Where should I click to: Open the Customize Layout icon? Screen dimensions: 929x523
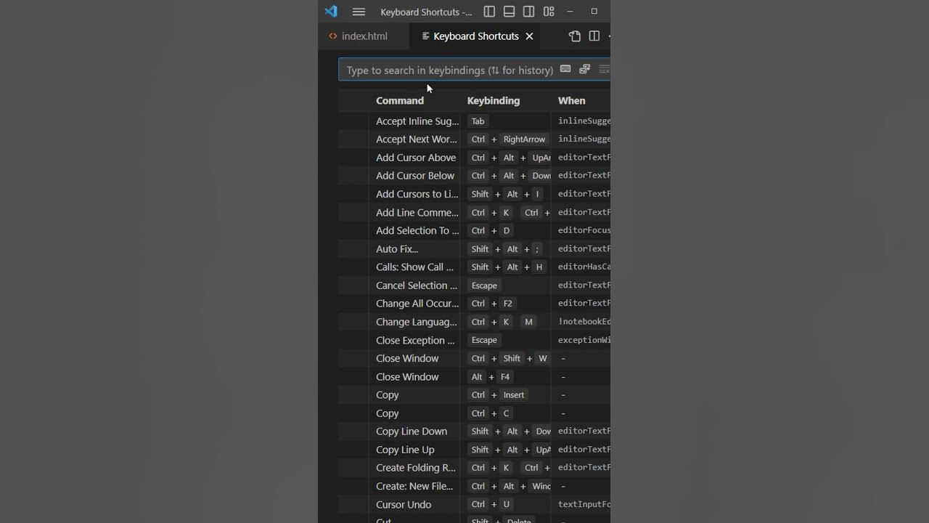(x=549, y=12)
